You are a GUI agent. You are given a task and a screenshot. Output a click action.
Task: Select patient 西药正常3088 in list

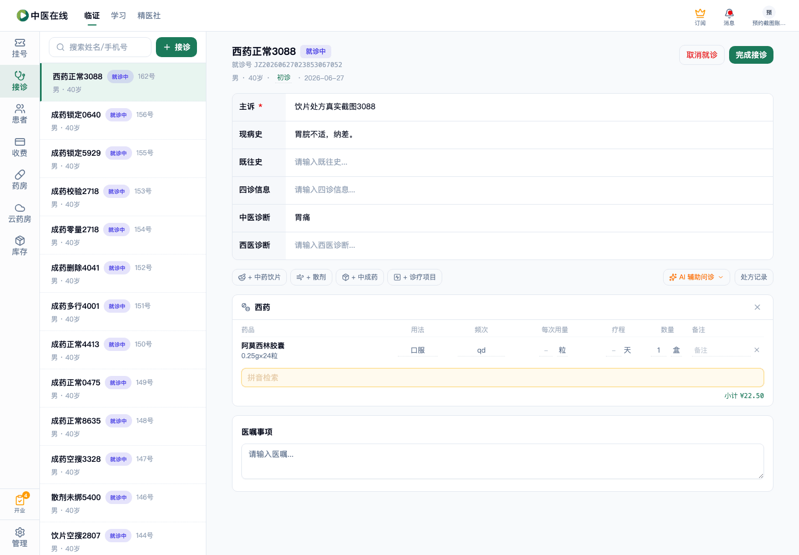point(123,82)
